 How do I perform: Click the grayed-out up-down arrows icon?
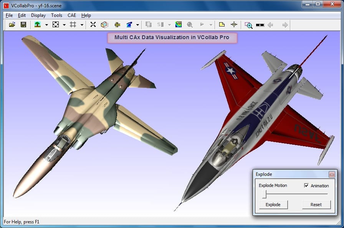tap(160, 25)
